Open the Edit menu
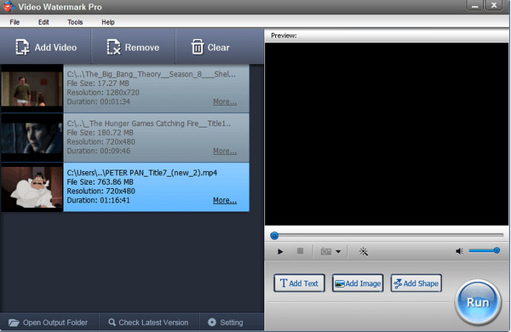Screen dimensions: 511x332 click(x=43, y=22)
